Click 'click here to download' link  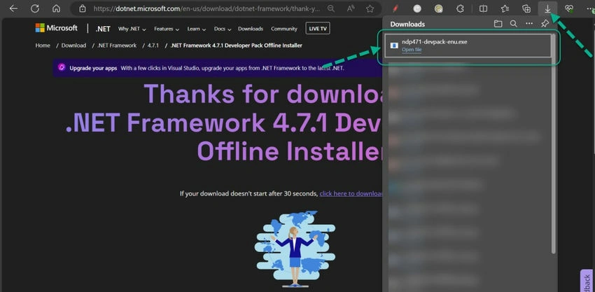(x=351, y=194)
